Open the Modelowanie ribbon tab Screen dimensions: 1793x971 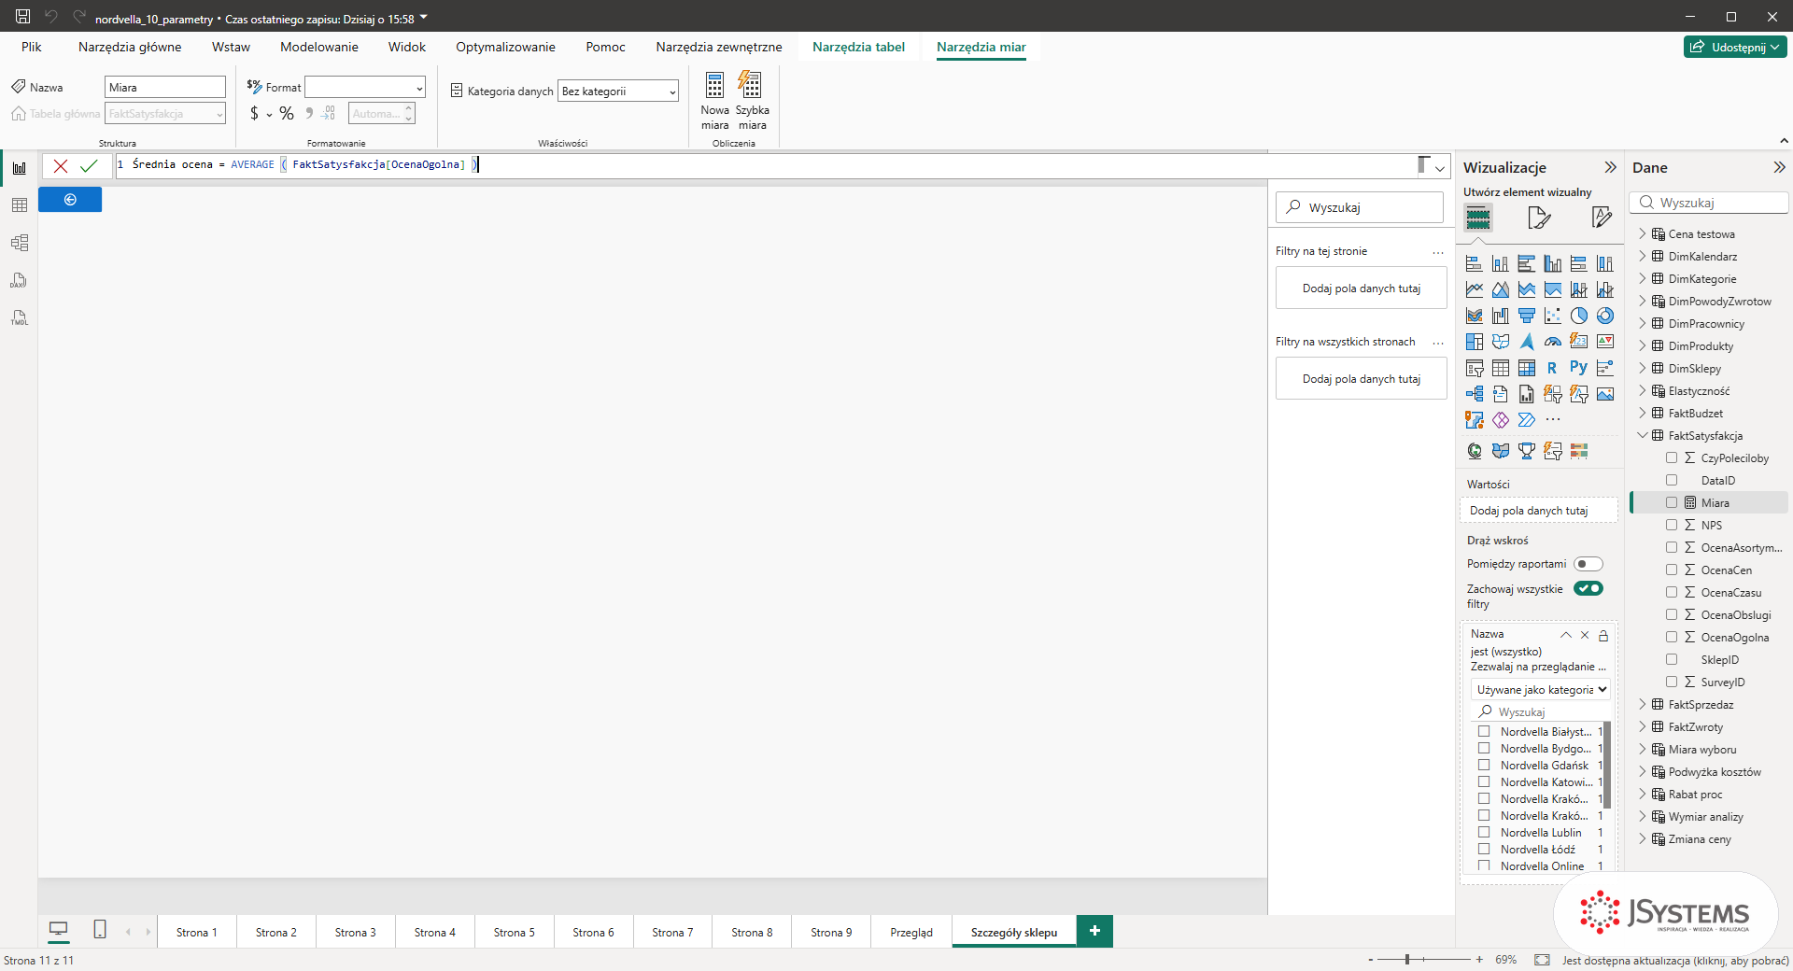[x=319, y=47]
